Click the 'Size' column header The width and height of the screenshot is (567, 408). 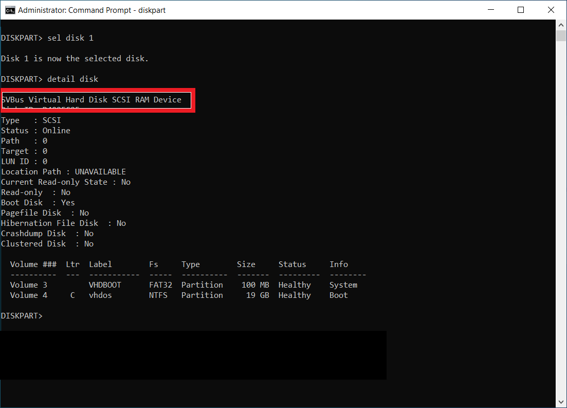pyautogui.click(x=246, y=264)
